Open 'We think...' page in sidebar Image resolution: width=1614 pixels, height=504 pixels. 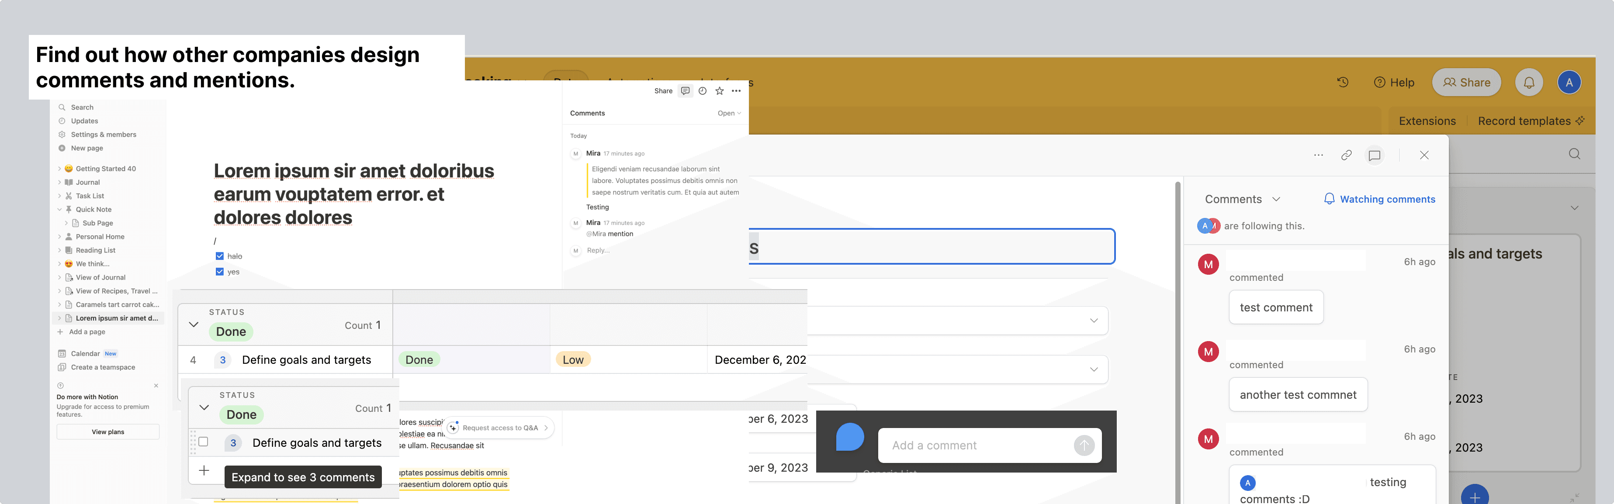pos(92,264)
